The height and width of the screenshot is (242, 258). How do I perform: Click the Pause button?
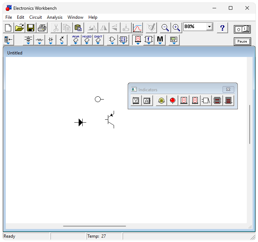point(242,41)
